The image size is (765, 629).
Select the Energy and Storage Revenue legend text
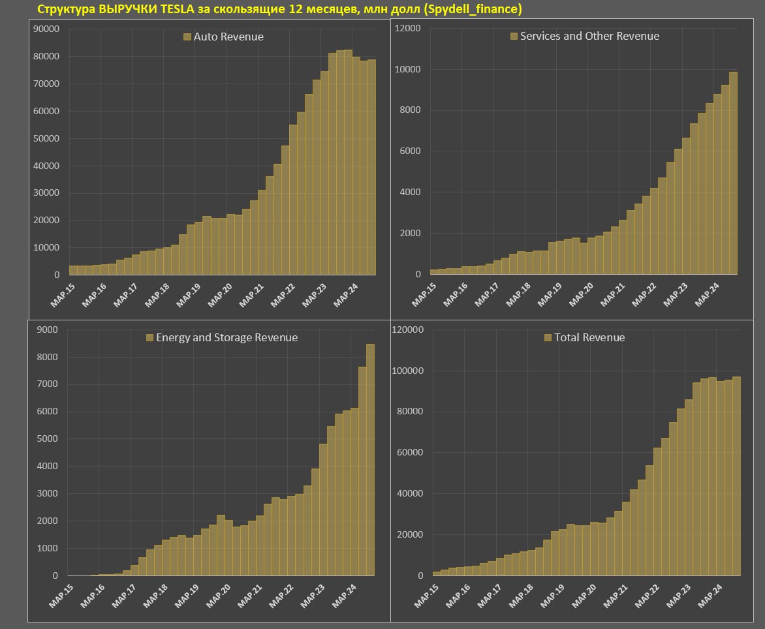[227, 337]
